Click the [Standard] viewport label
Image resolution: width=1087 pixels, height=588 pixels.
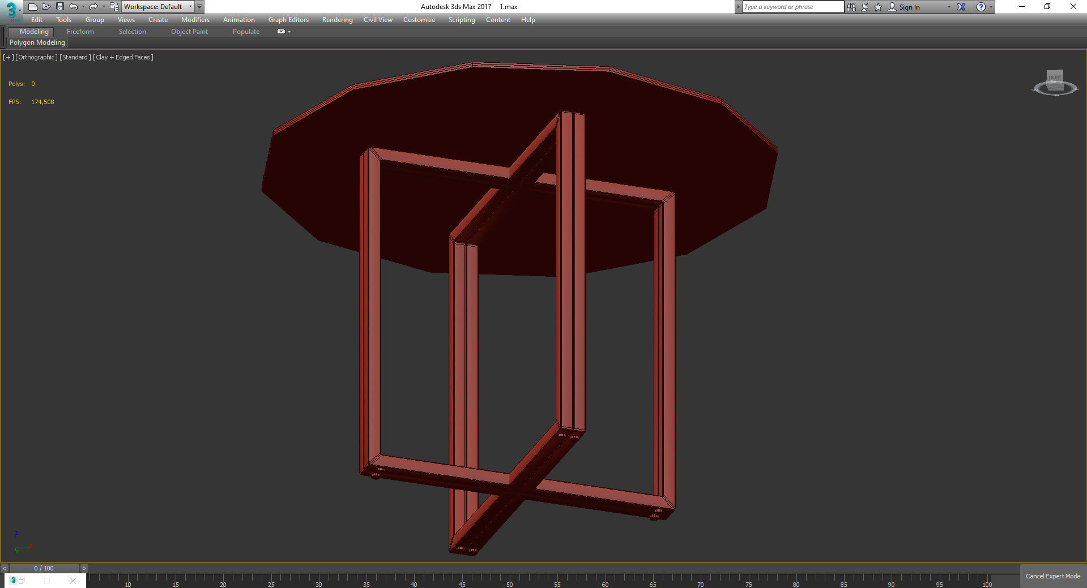75,57
